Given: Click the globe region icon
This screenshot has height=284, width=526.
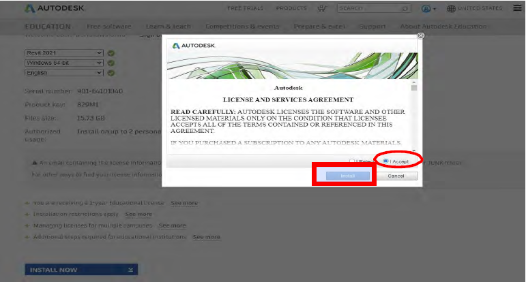Looking at the screenshot, I should click(451, 9).
